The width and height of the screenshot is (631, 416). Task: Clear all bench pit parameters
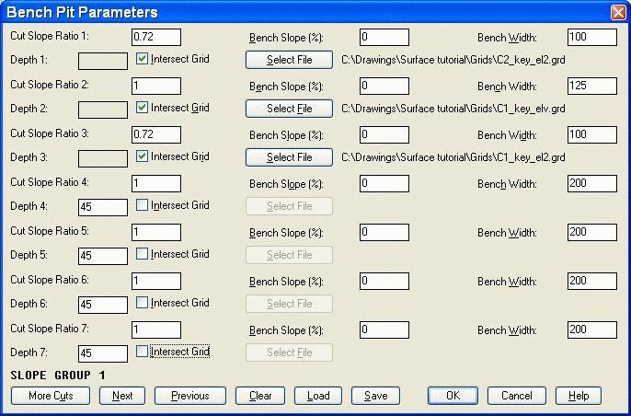coord(260,396)
